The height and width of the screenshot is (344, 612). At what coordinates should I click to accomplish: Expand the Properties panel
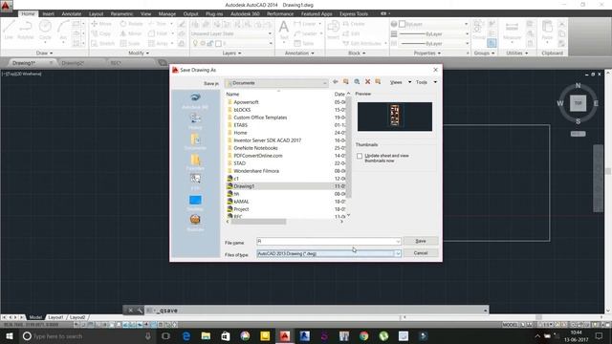point(427,54)
